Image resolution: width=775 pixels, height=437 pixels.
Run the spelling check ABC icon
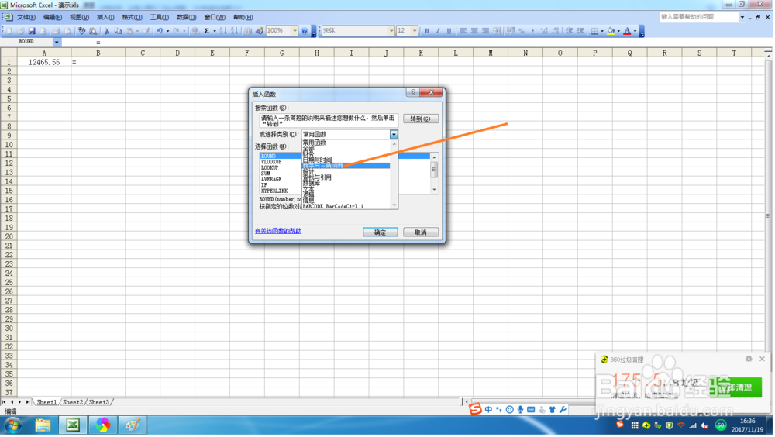point(81,31)
